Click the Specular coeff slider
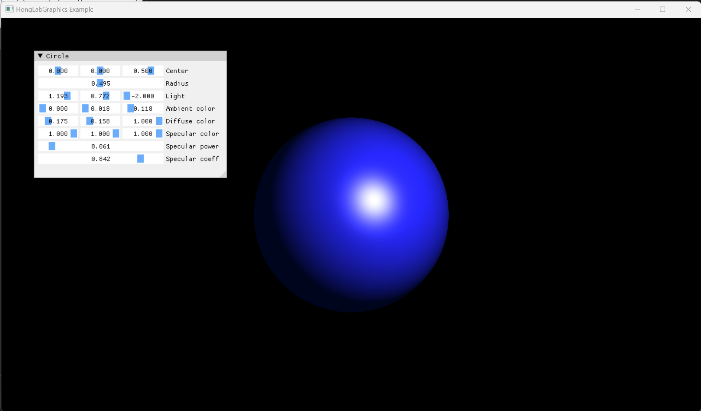 101,159
